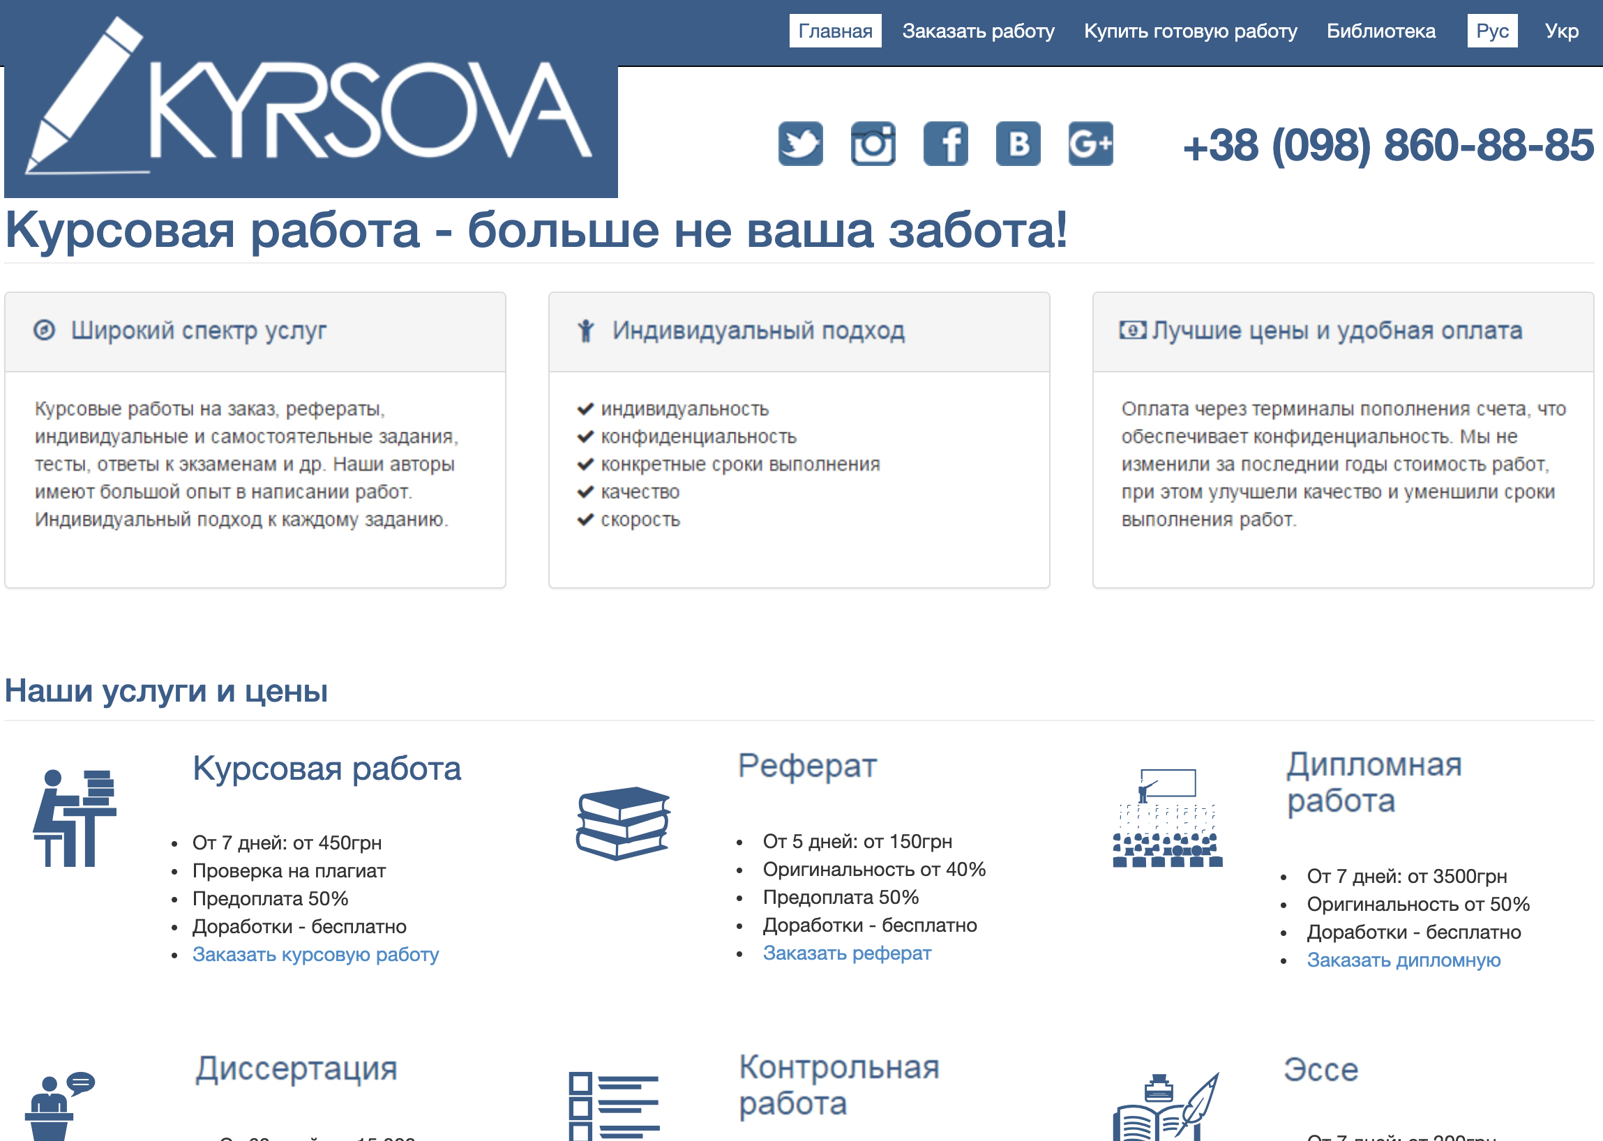Viewport: 1603px width, 1141px height.
Task: Go to Заказать работу menu item
Action: [977, 31]
